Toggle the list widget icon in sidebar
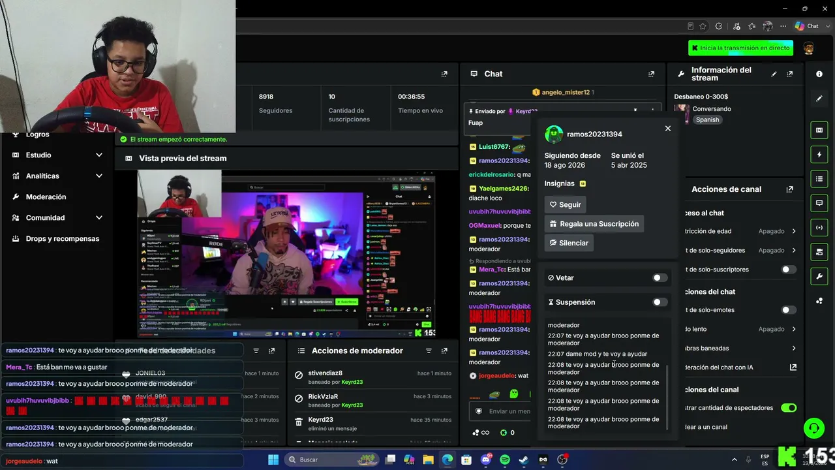The width and height of the screenshot is (835, 470). (x=819, y=179)
